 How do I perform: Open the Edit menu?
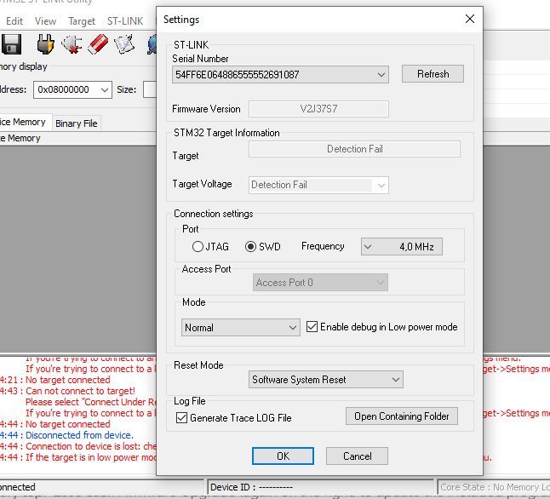point(14,21)
